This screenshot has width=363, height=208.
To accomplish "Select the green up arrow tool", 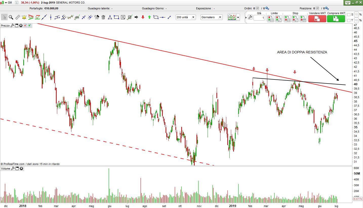I will tap(149, 17).
